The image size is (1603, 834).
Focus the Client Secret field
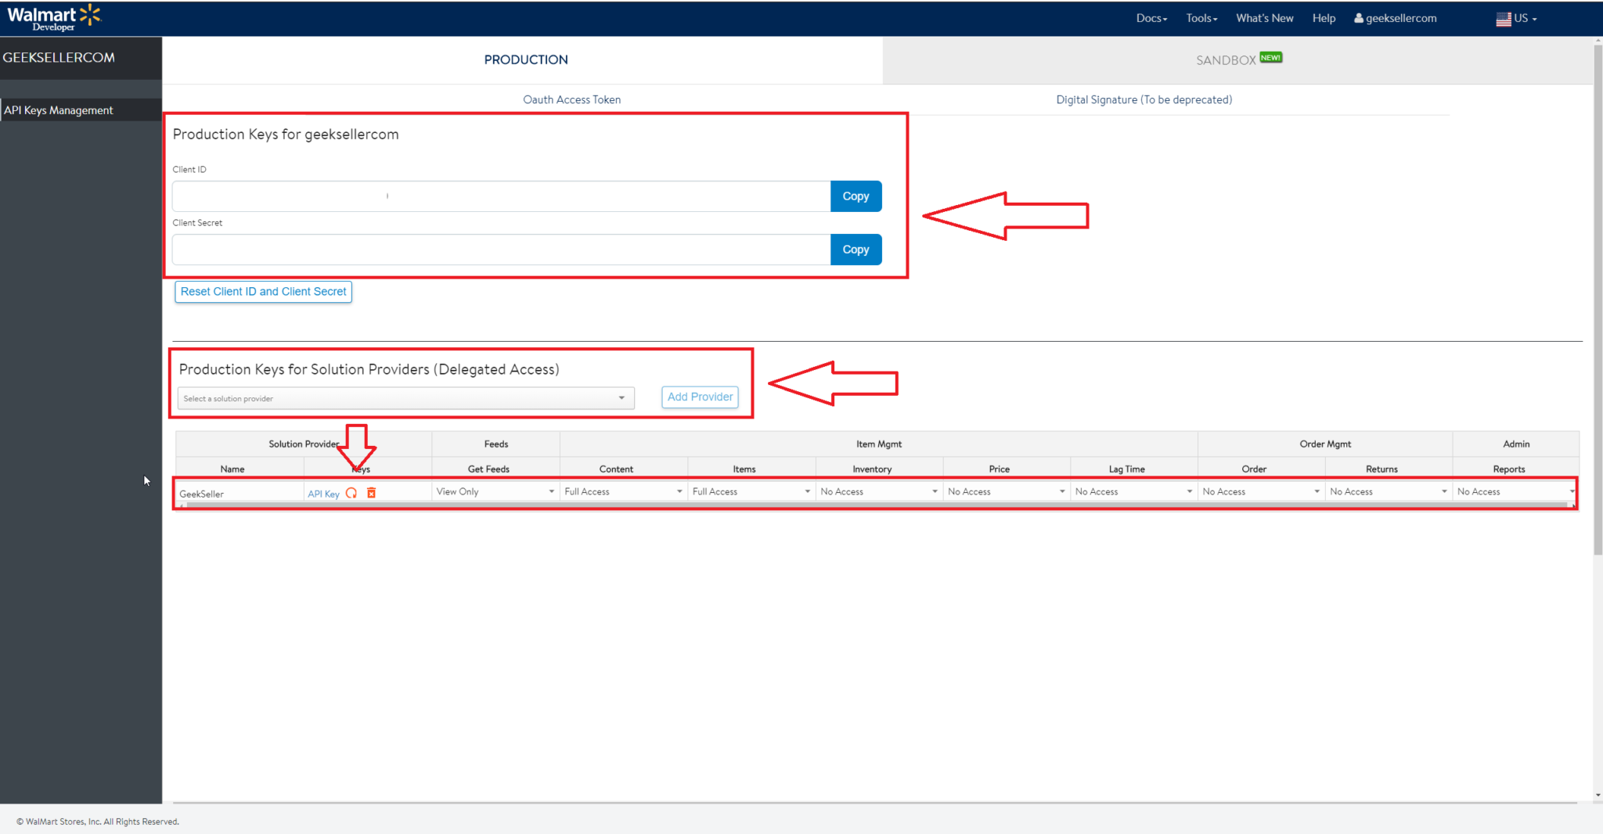[501, 250]
